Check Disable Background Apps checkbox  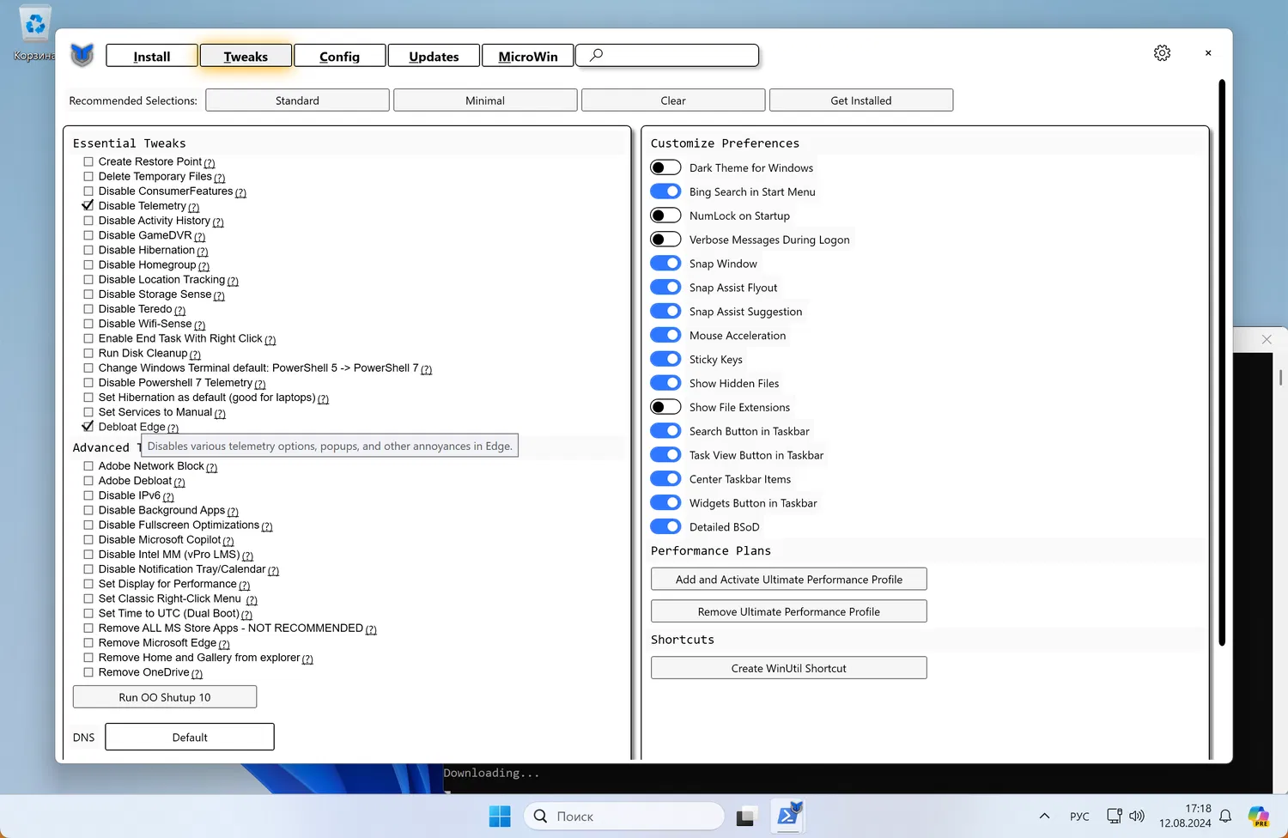click(88, 510)
